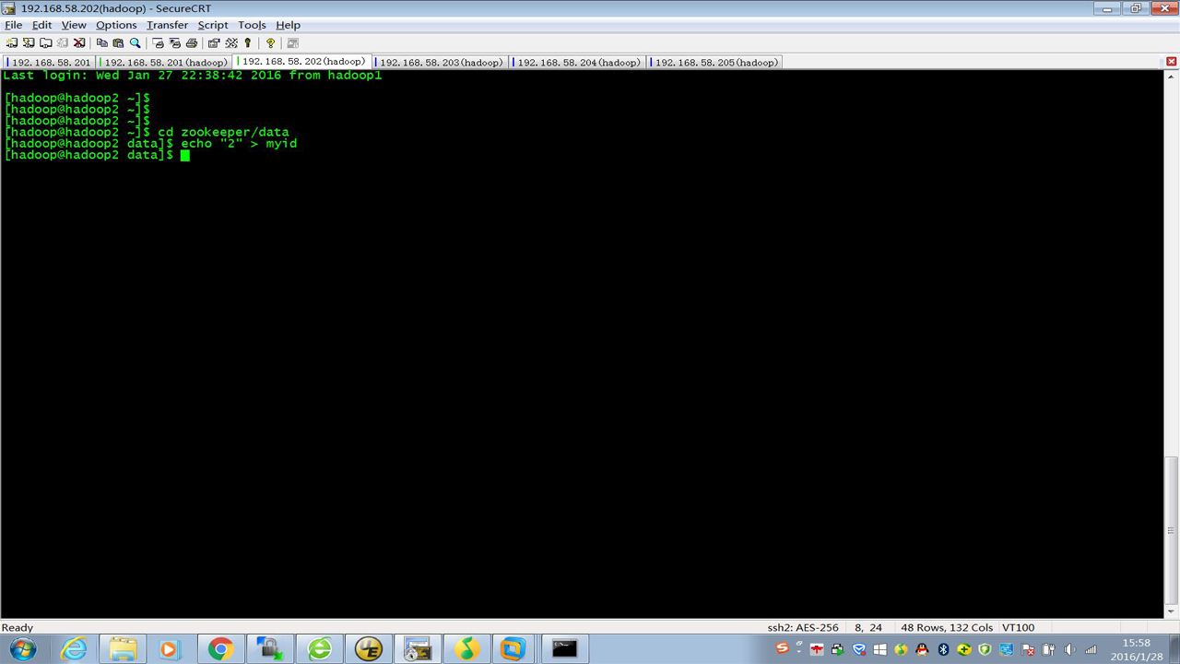Click '48 Rows, 132 Cols' in status bar
This screenshot has width=1180, height=664.
pos(947,627)
